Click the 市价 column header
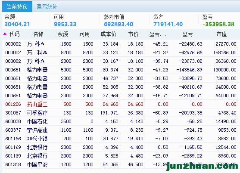The image size is (240, 173). coord(133,34)
